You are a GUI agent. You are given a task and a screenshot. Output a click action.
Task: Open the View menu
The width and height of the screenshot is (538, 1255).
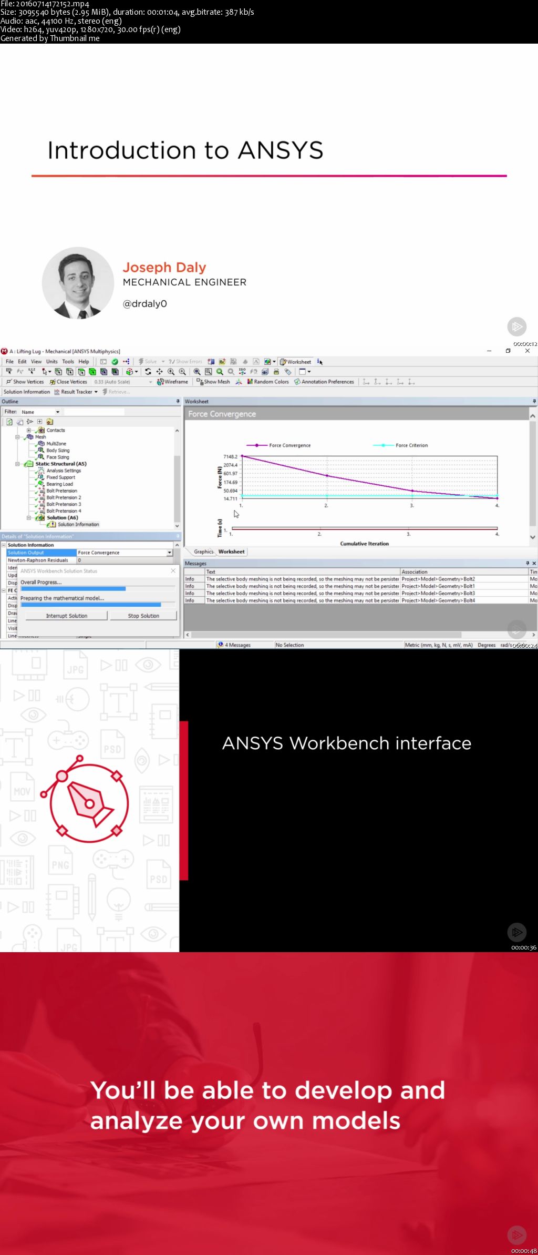point(36,362)
